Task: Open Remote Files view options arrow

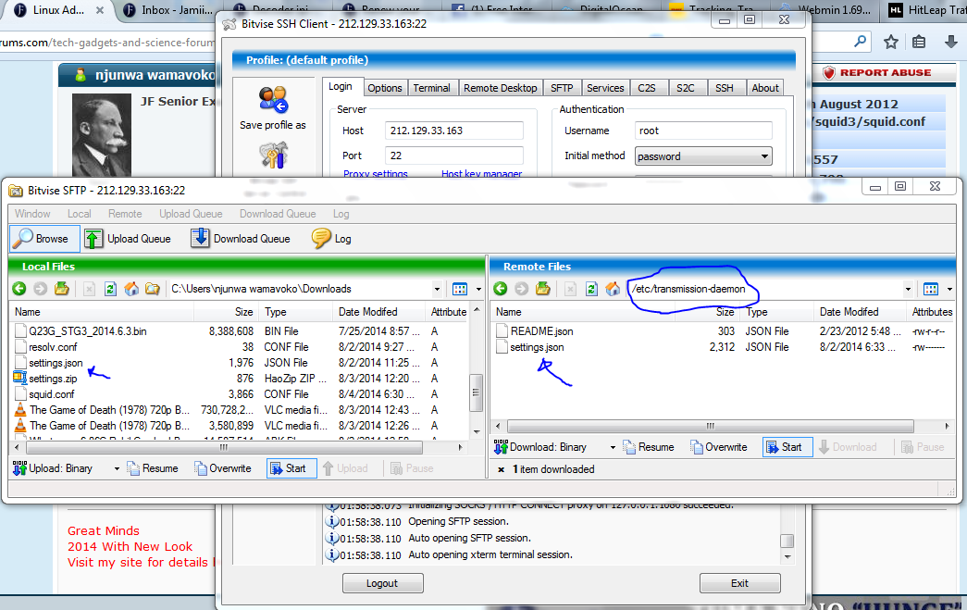Action: tap(949, 289)
